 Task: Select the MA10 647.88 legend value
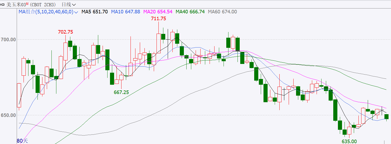click(126, 12)
